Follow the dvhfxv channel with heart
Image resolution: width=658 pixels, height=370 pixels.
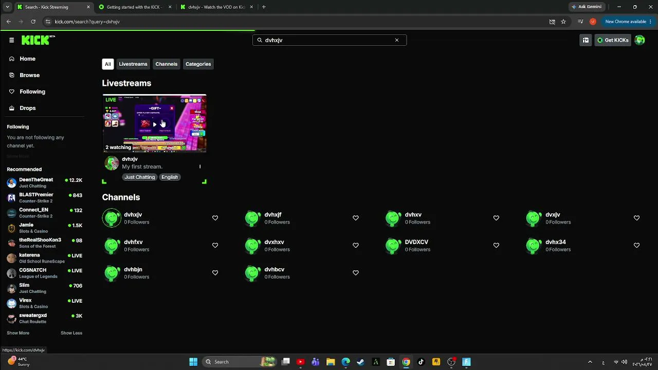[x=215, y=245]
